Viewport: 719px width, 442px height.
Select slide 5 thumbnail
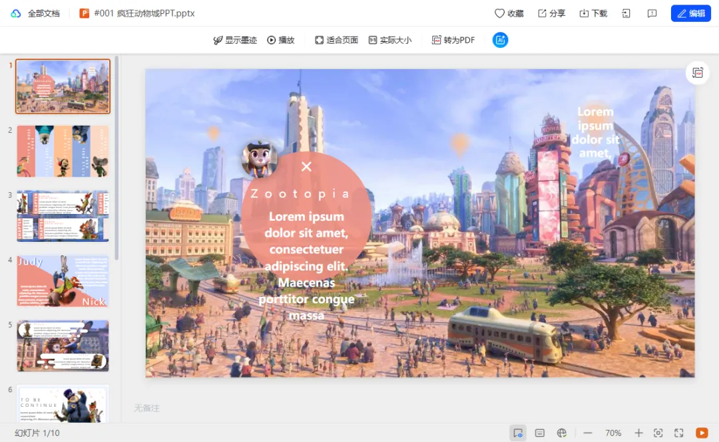(x=63, y=346)
